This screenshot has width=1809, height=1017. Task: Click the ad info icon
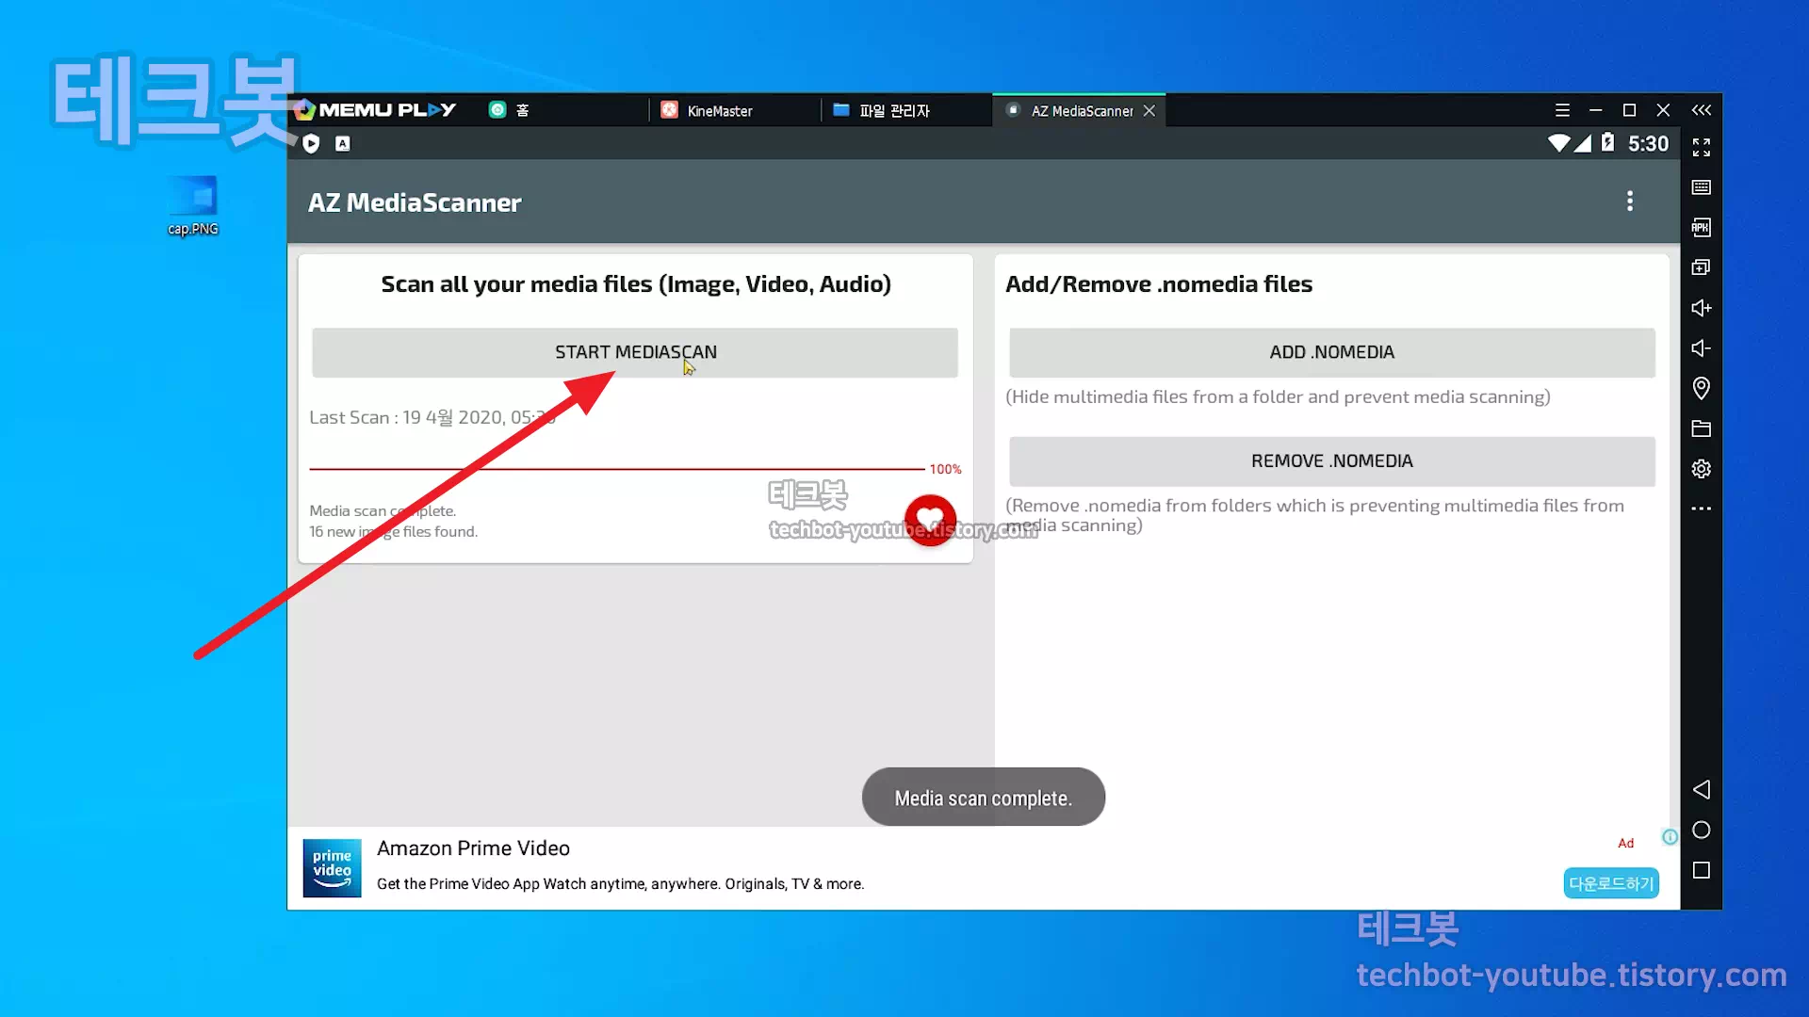(1670, 837)
